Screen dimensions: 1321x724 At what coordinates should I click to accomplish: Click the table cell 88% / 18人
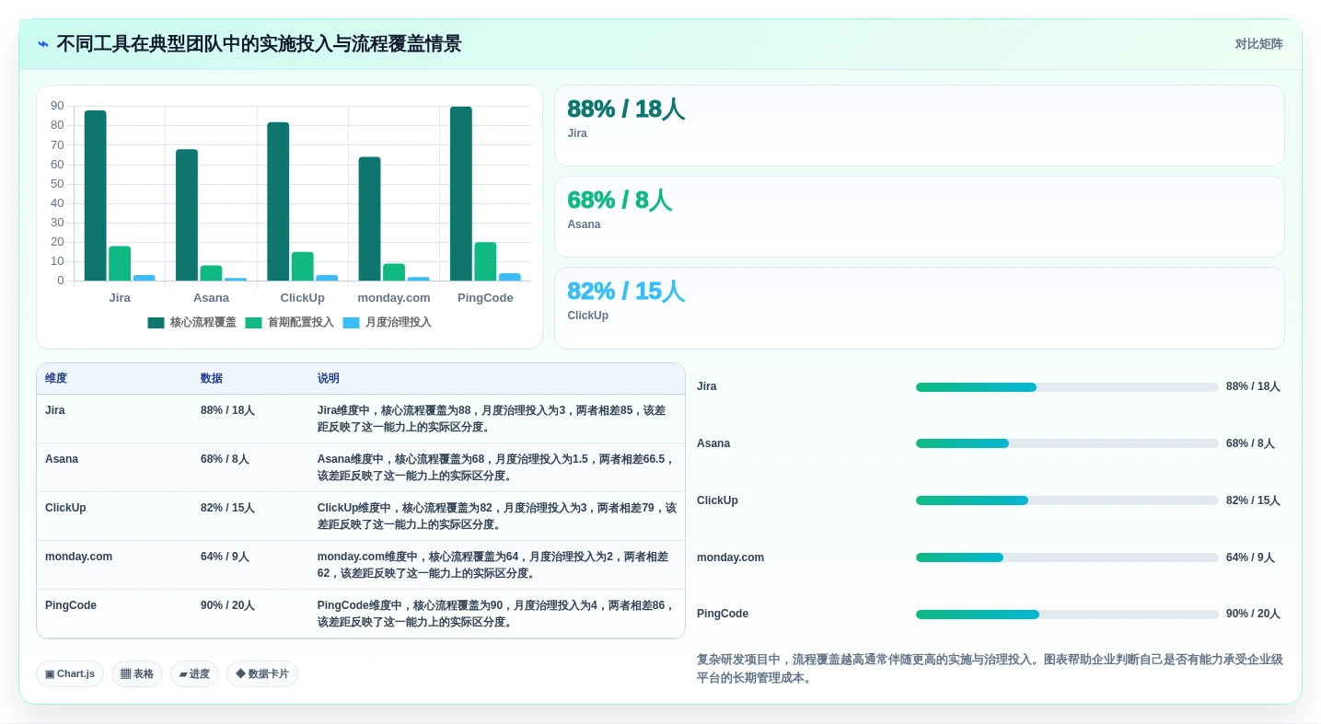pos(227,410)
